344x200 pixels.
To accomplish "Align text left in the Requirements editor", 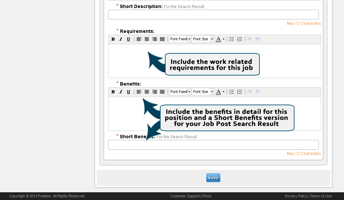I will coord(139,39).
